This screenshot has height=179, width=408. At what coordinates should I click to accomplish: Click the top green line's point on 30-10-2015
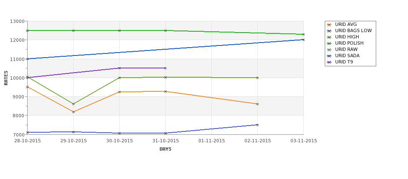coord(119,30)
